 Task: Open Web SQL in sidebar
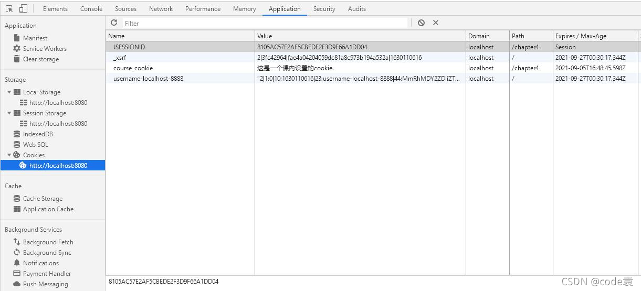(x=35, y=145)
